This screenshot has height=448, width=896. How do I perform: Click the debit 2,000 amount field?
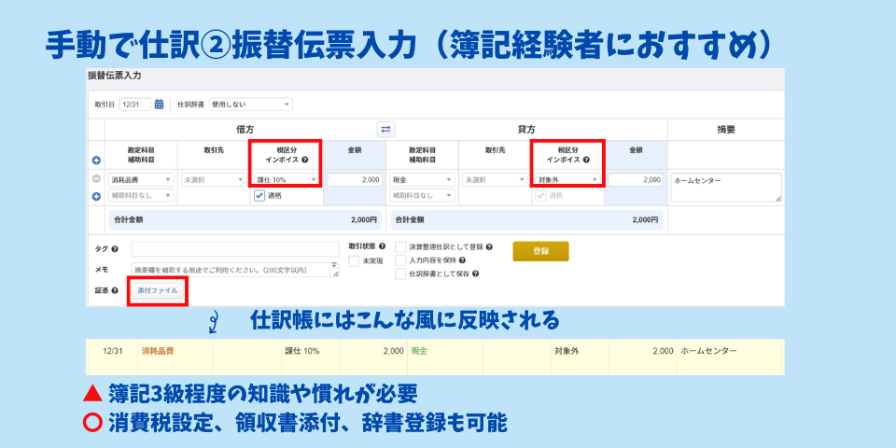pos(355,180)
